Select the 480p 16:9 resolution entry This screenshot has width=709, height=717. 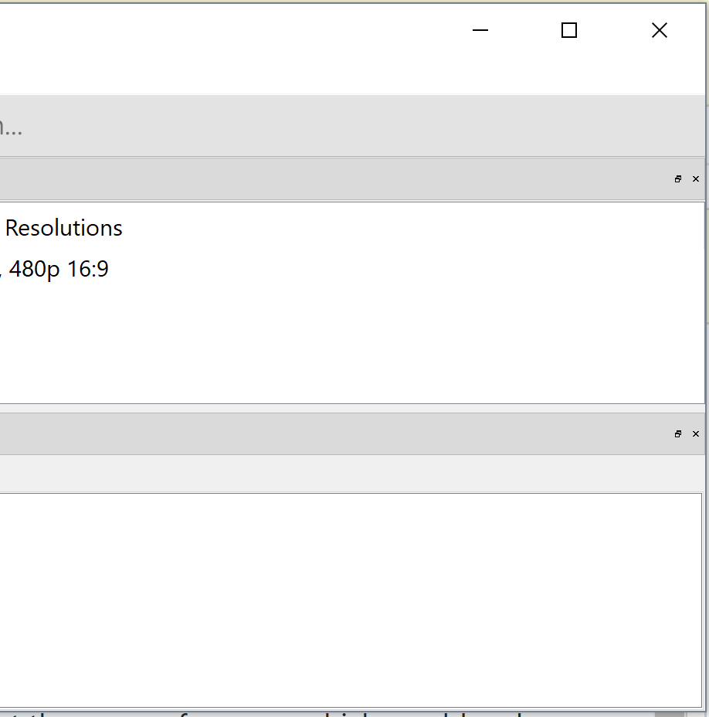click(58, 268)
